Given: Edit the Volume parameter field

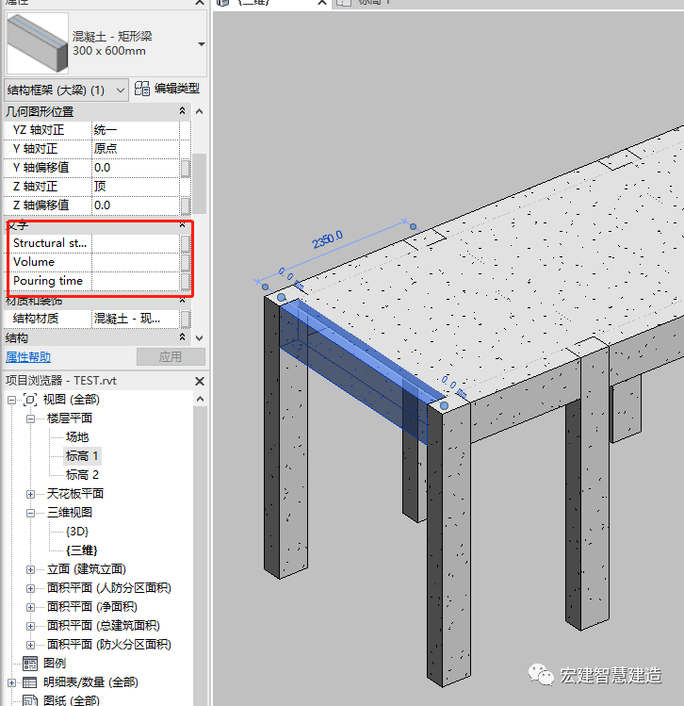Looking at the screenshot, I should [x=136, y=262].
